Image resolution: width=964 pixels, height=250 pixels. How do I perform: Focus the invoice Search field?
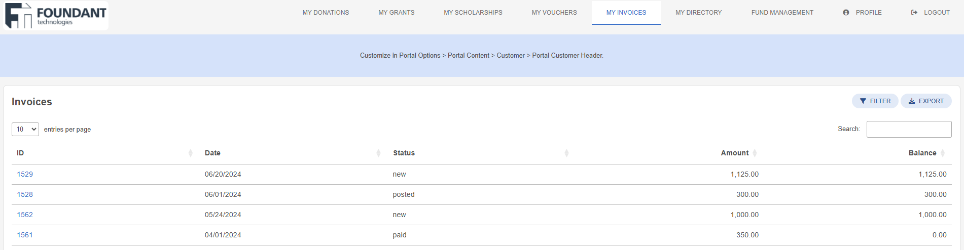click(909, 129)
